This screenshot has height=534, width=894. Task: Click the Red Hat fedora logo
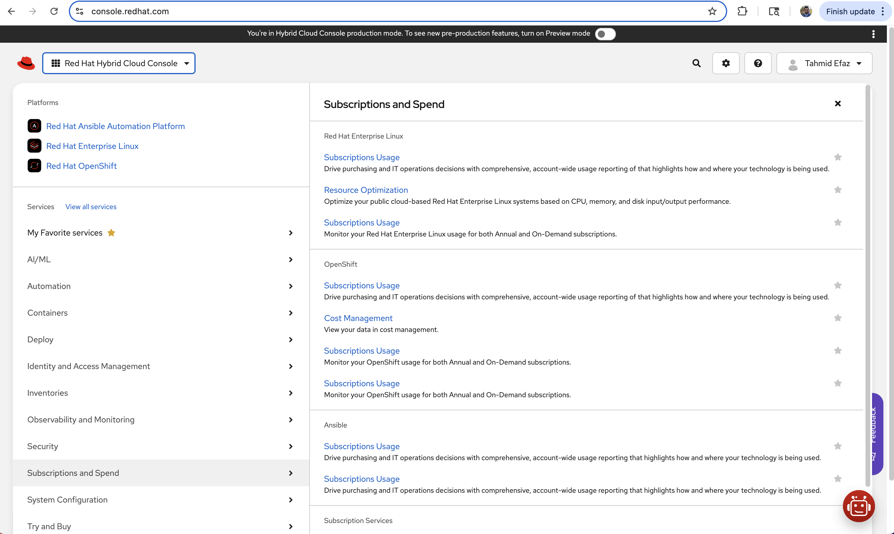26,63
